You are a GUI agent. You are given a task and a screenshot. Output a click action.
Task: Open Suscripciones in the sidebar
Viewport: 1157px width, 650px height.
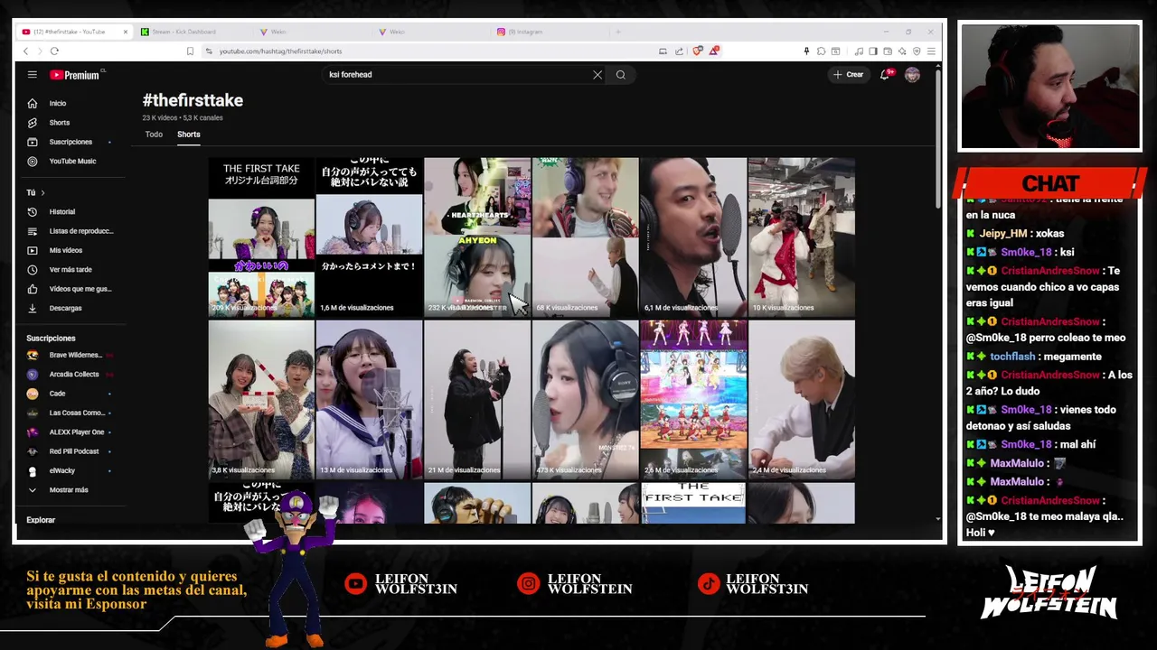69,142
